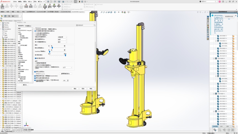The height and width of the screenshot is (134, 238).
Task: Click the Section View icon
Action: point(109,12)
